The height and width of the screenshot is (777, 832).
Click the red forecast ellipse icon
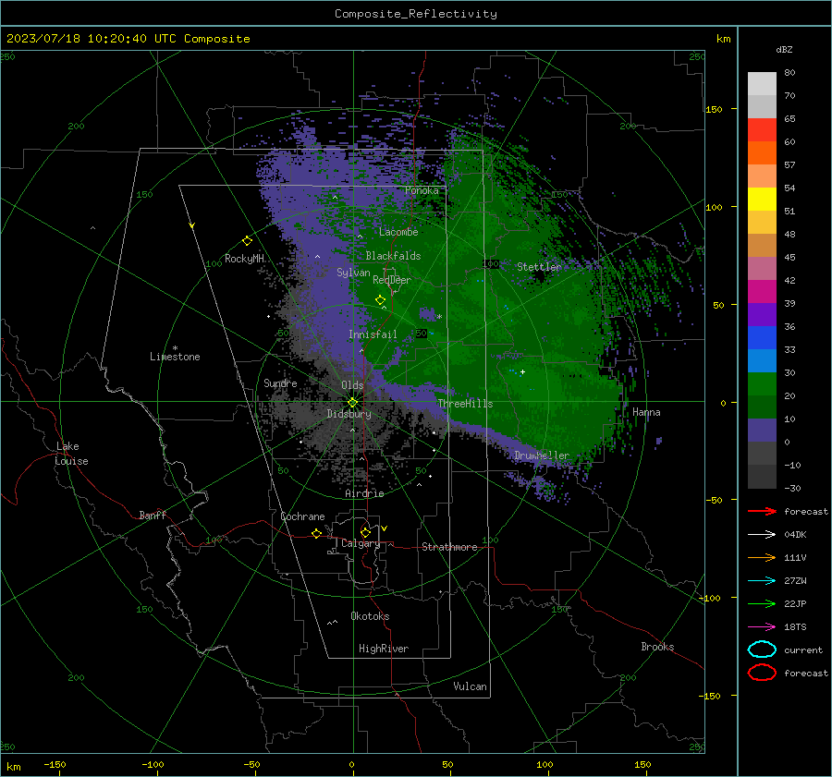tap(762, 673)
